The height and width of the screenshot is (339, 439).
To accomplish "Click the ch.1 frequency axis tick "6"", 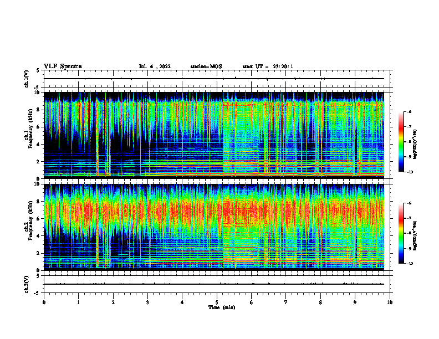I will coord(39,127).
